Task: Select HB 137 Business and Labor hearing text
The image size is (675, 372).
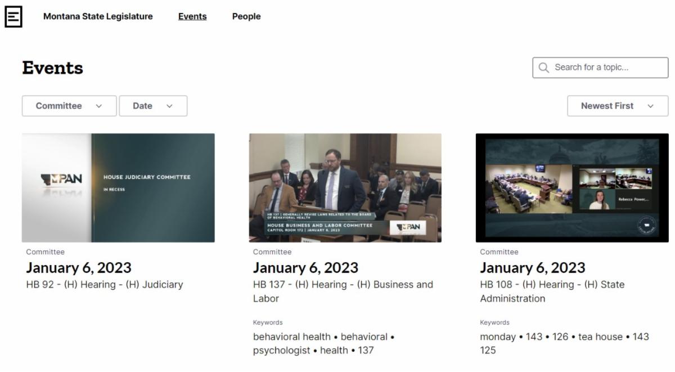Action: click(x=343, y=292)
